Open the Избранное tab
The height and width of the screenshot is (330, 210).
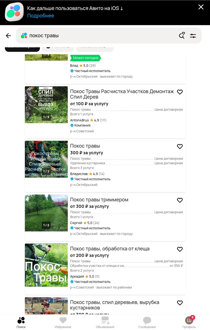tap(63, 323)
